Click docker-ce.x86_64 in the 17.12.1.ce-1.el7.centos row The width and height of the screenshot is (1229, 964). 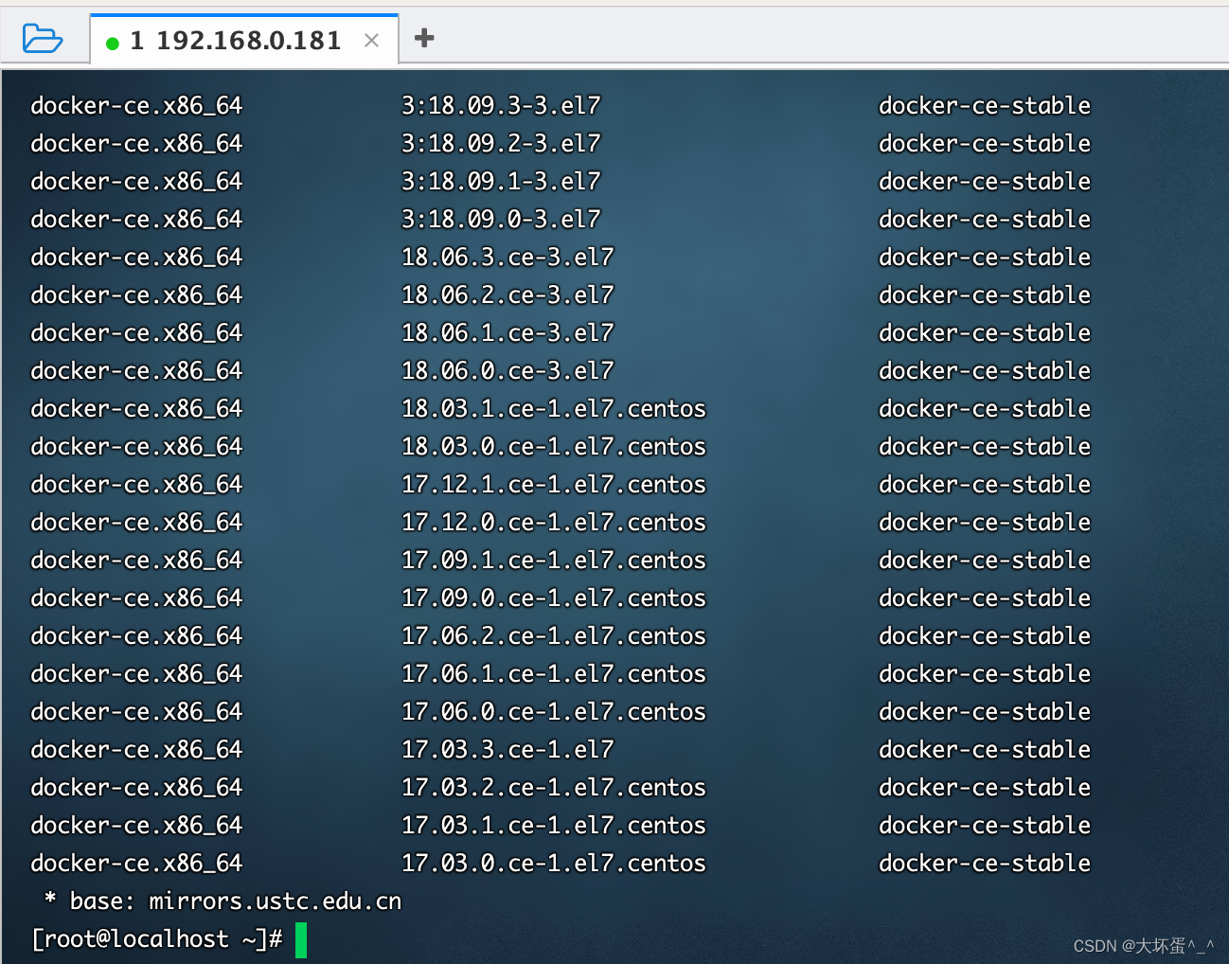pyautogui.click(x=136, y=484)
